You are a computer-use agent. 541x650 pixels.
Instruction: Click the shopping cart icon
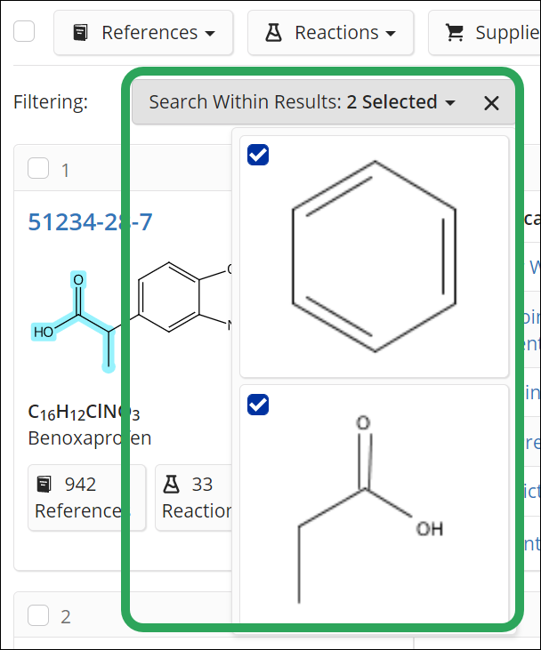[x=455, y=33]
